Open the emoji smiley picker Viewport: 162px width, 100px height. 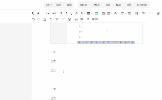[70, 19]
